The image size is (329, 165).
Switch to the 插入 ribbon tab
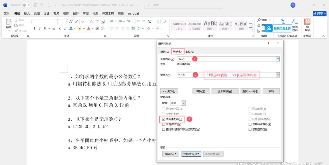27,13
